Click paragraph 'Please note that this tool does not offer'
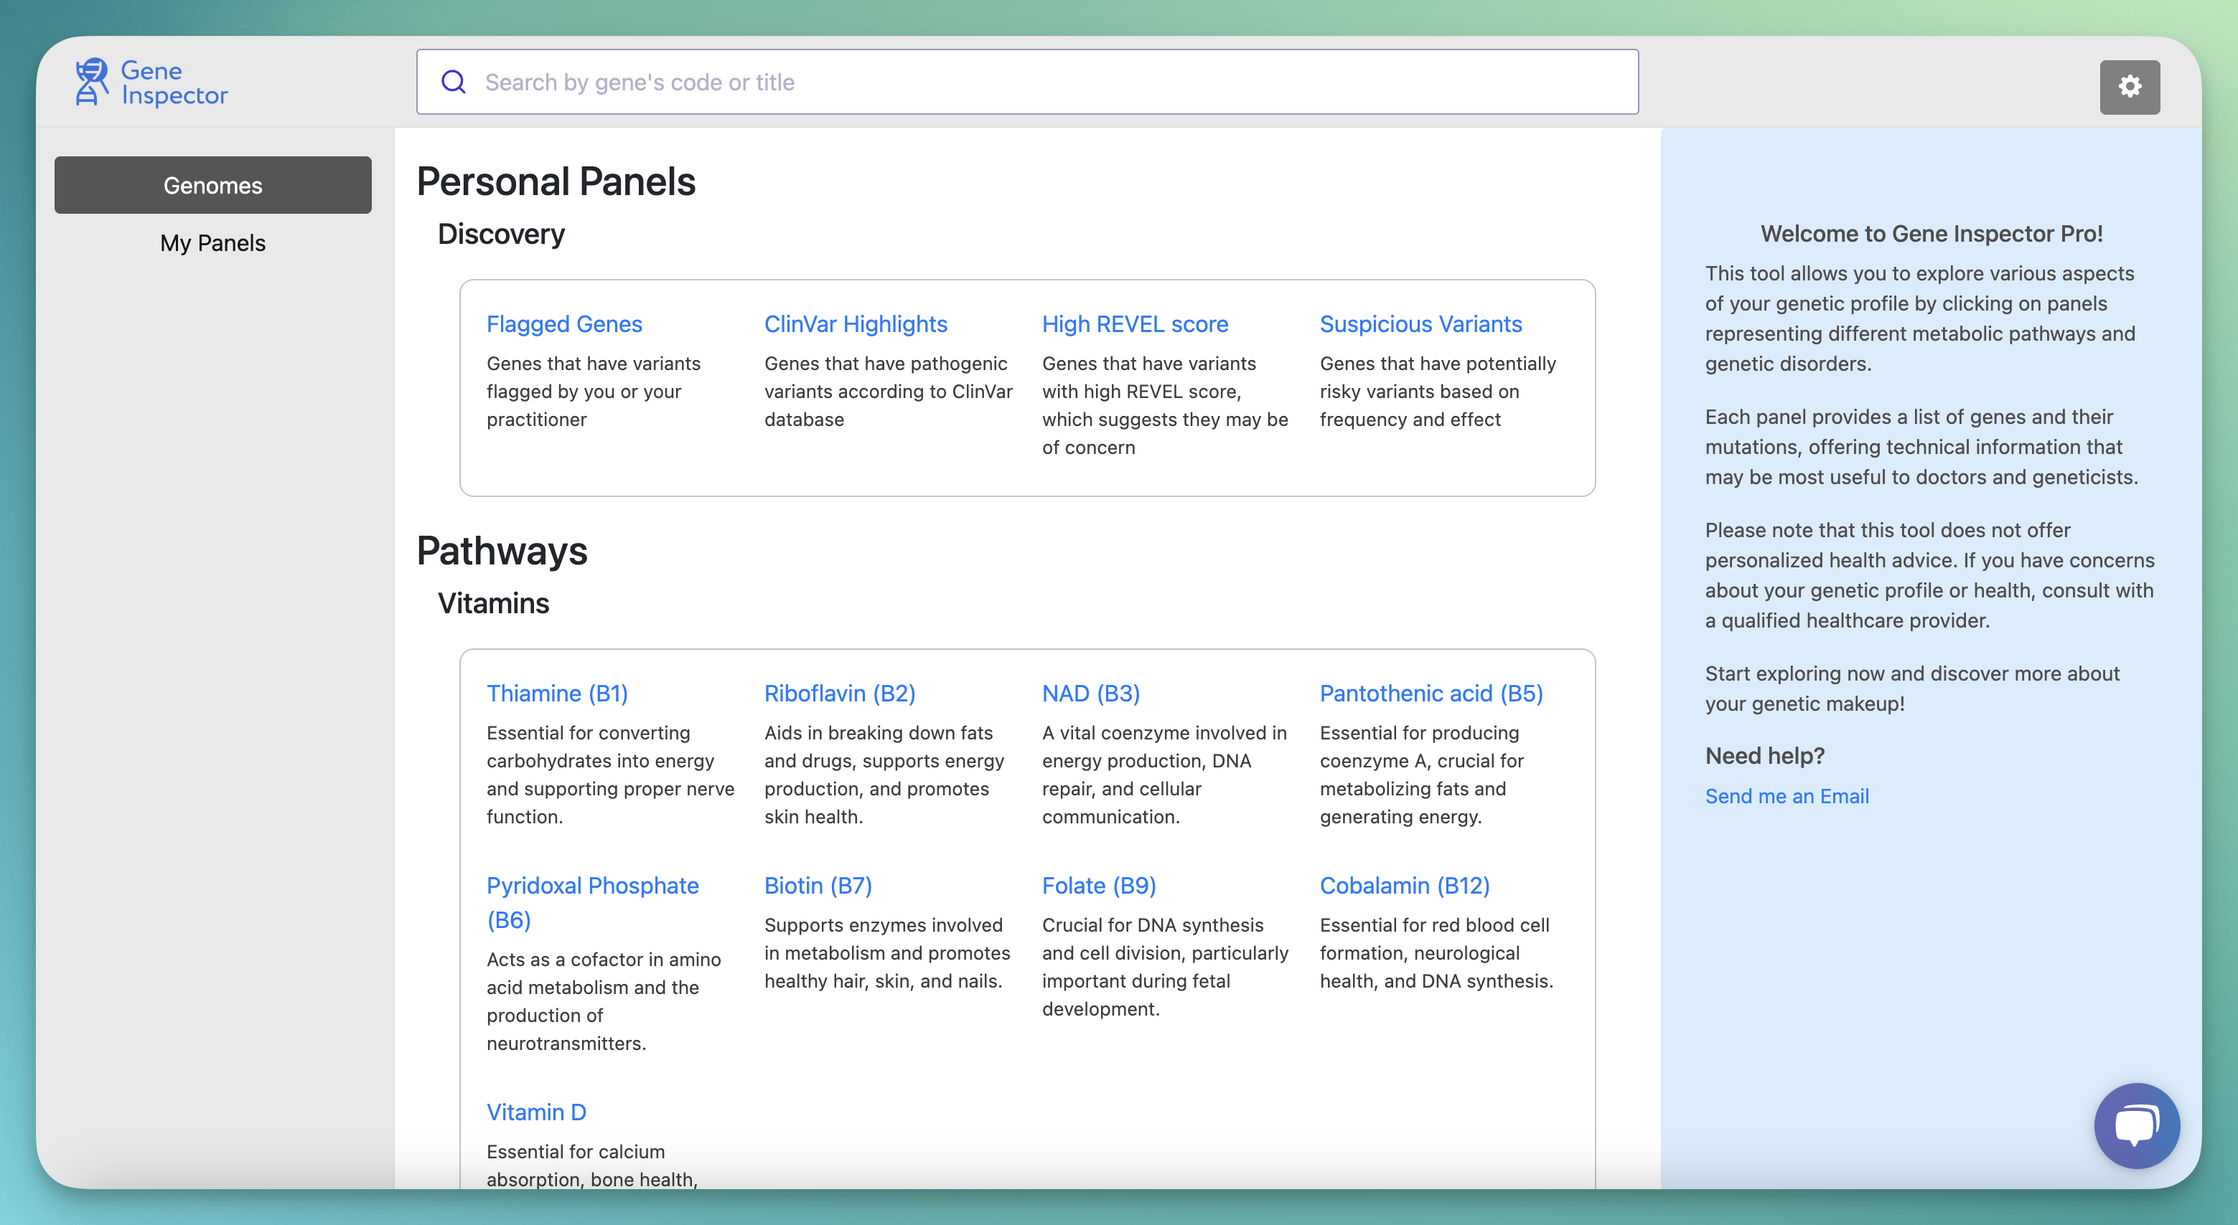This screenshot has width=2238, height=1225. (x=1929, y=574)
